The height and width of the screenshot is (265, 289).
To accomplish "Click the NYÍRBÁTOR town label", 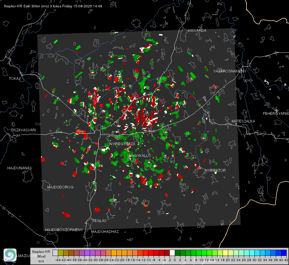I will click(x=215, y=170).
